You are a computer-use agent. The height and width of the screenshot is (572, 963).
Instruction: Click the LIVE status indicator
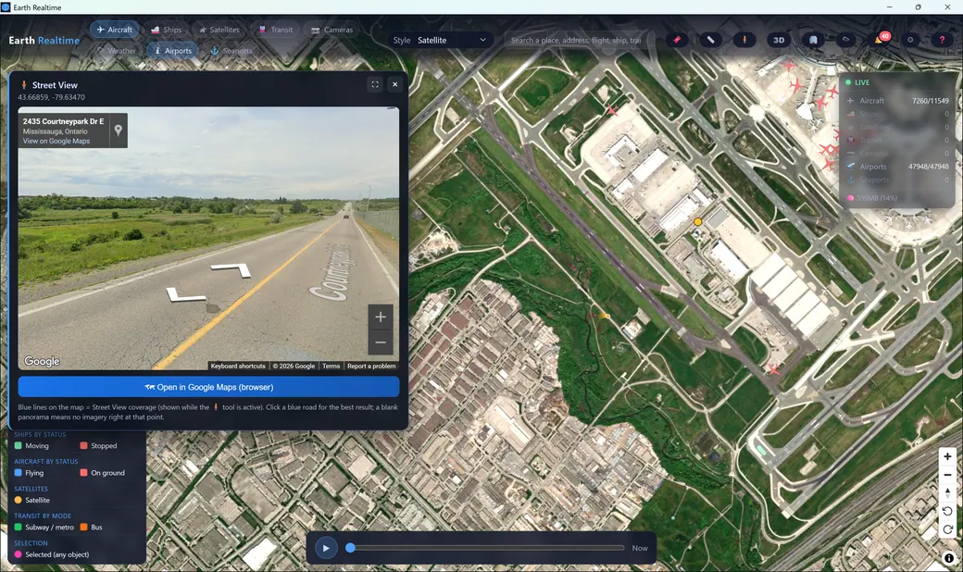(857, 82)
